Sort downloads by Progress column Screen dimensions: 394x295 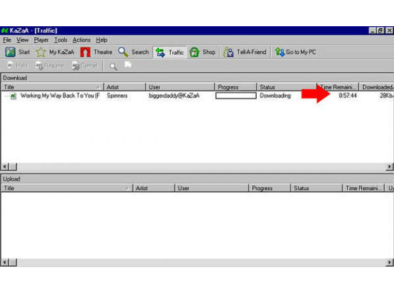click(x=236, y=87)
